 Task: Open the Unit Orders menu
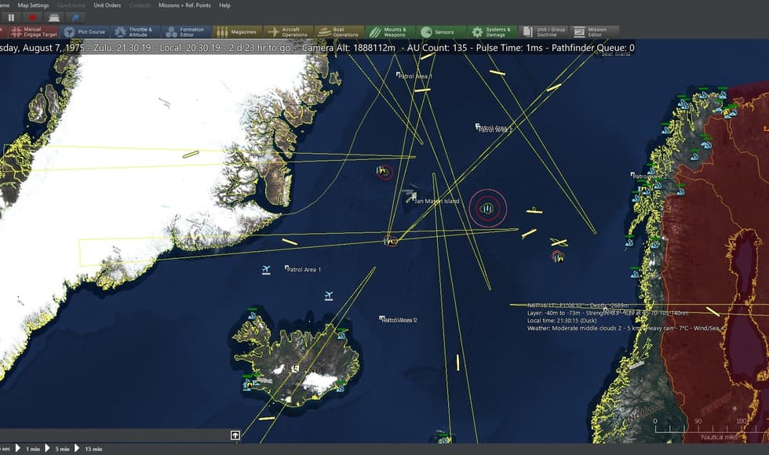click(108, 5)
